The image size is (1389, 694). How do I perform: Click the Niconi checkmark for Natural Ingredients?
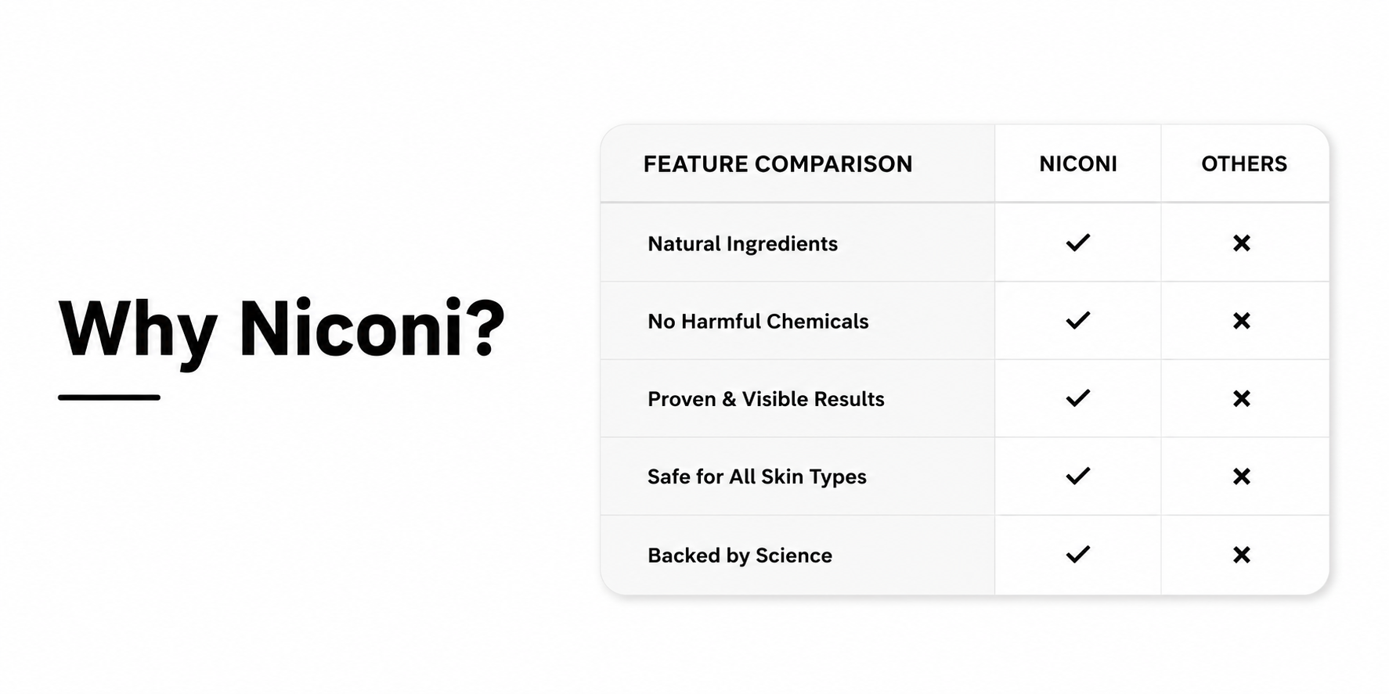click(x=1077, y=243)
